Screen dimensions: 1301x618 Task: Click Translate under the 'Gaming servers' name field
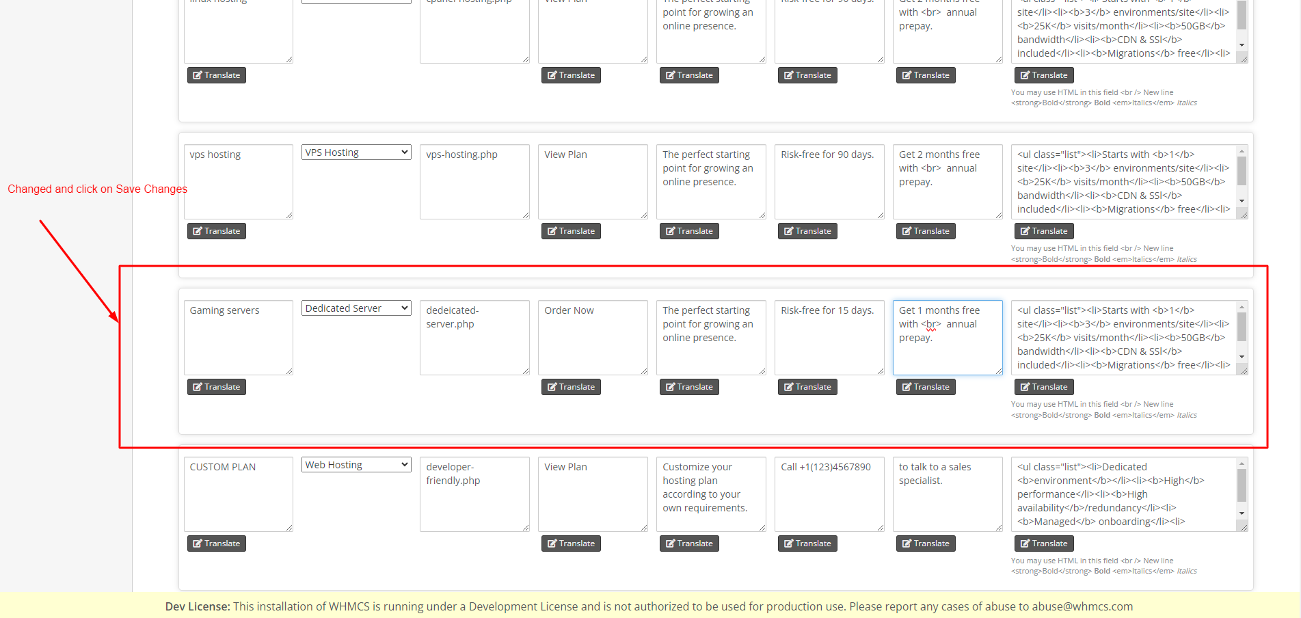pos(216,387)
